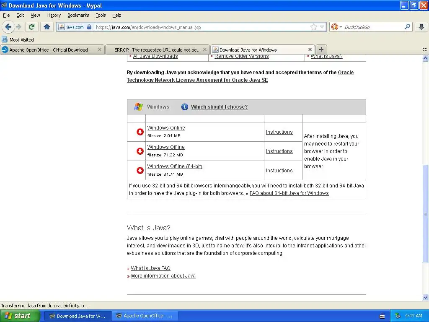This screenshot has height=322, width=429.
Task: Click the on-screen keyboard tray icon
Action: pyautogui.click(x=382, y=316)
